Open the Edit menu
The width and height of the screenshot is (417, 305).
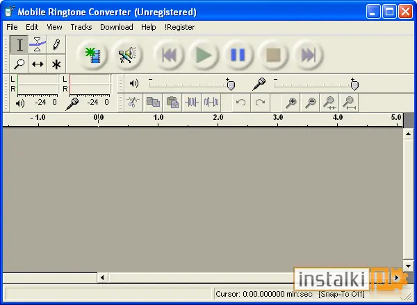click(x=32, y=27)
